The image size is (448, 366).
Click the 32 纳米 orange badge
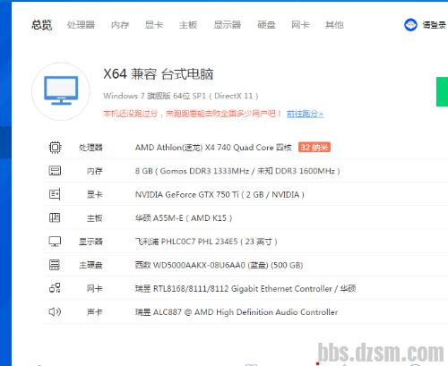(x=314, y=148)
